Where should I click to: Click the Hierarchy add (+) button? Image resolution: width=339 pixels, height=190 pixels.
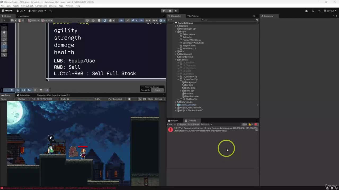169,20
